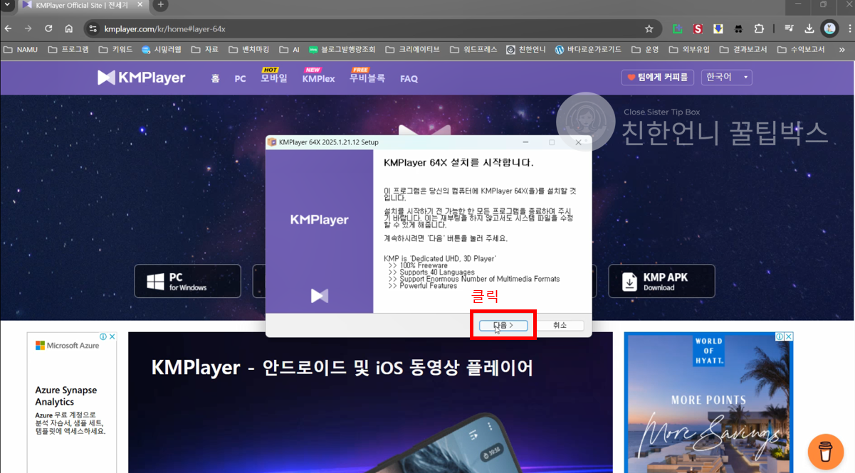The width and height of the screenshot is (855, 473).
Task: Open the 바다로운가로기드 WordPress bookmark
Action: pos(589,50)
